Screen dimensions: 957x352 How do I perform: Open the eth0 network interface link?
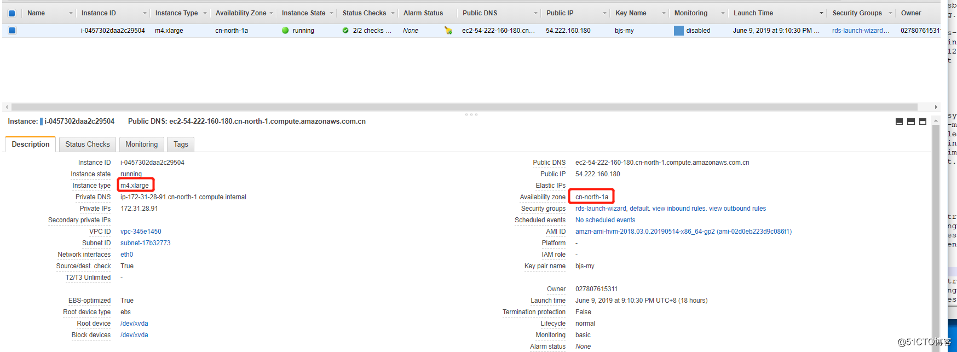click(x=126, y=255)
